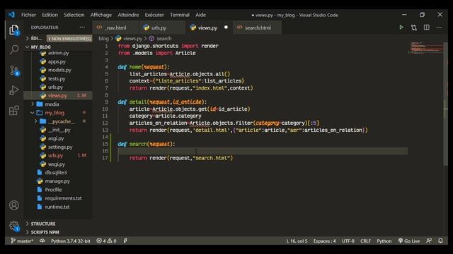Viewport: 453px width, 254px height.
Task: Show errors and warnings count
Action: [106, 241]
